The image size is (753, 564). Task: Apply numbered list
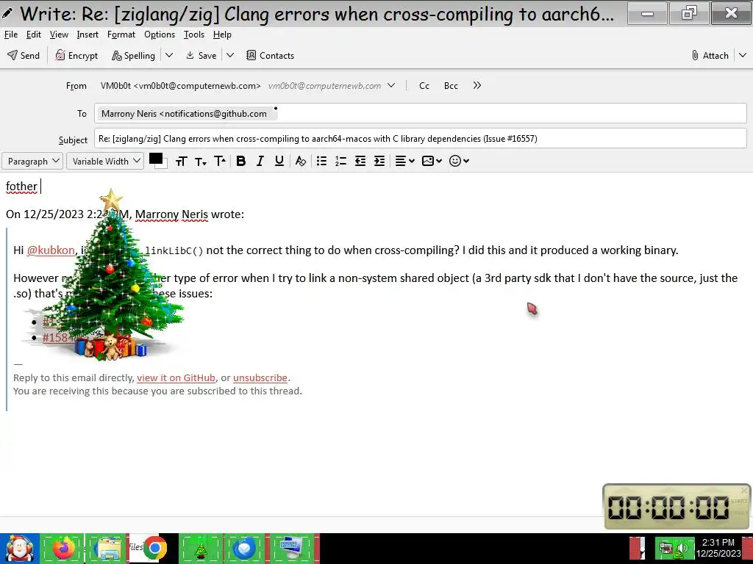point(341,161)
